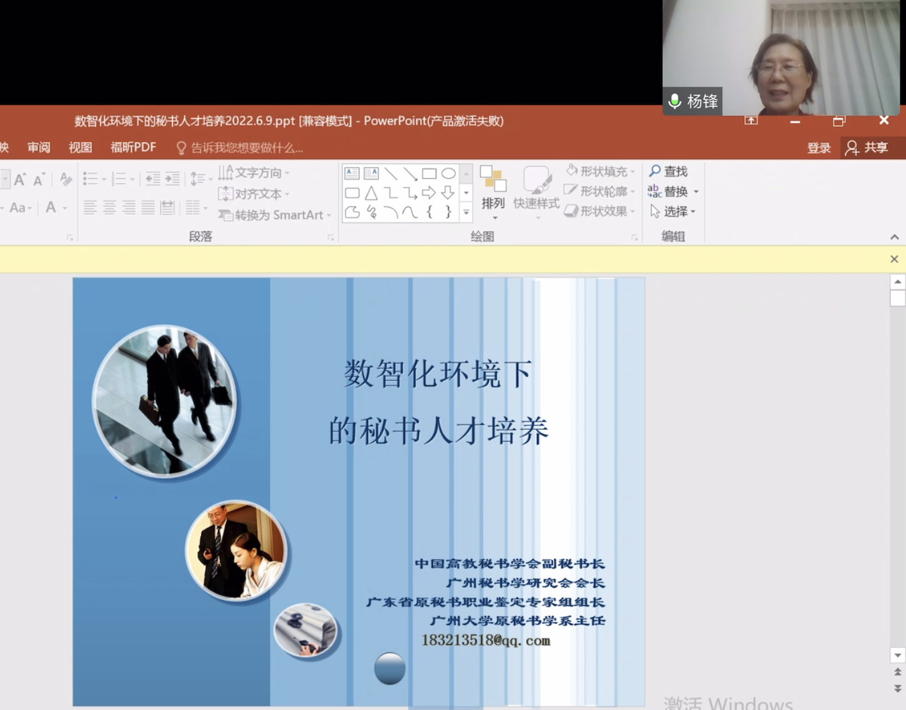Toggle justify paragraph alignment
This screenshot has width=906, height=710.
point(148,208)
